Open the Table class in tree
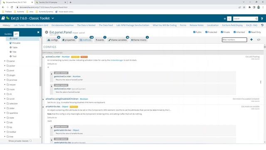266x150 pixels. click(x=15, y=47)
